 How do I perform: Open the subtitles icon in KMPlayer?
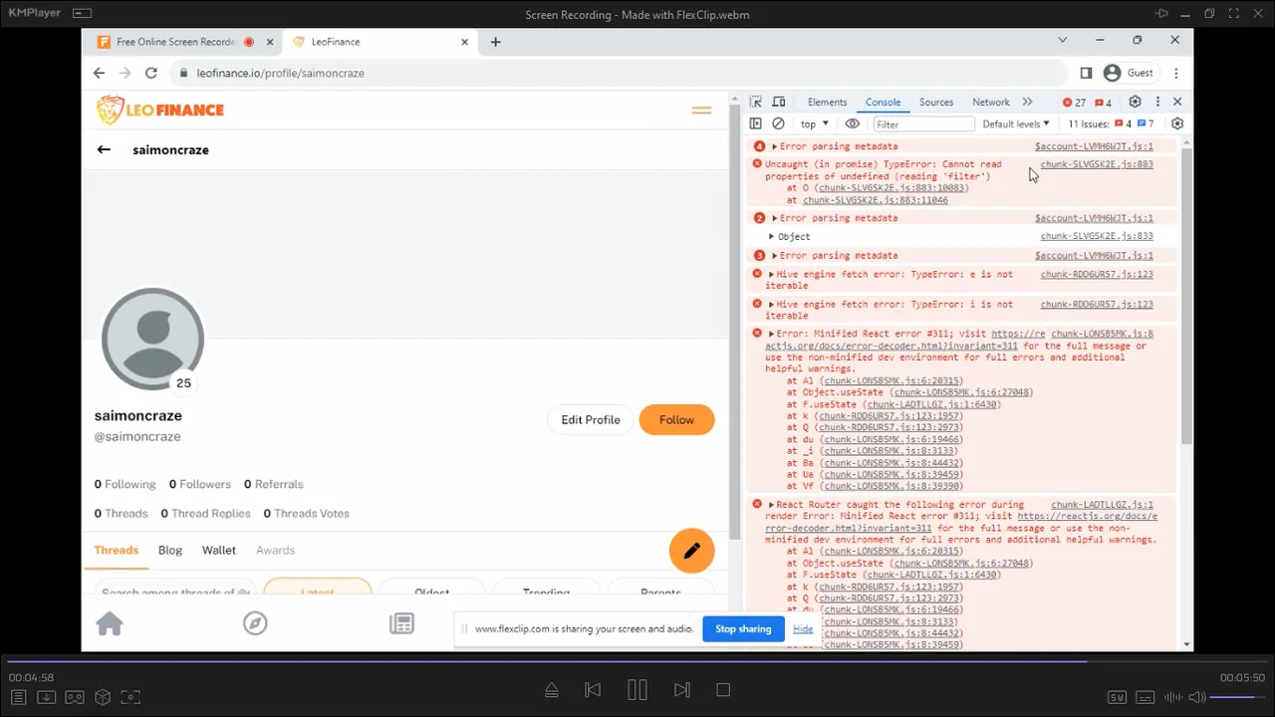pos(1146,697)
